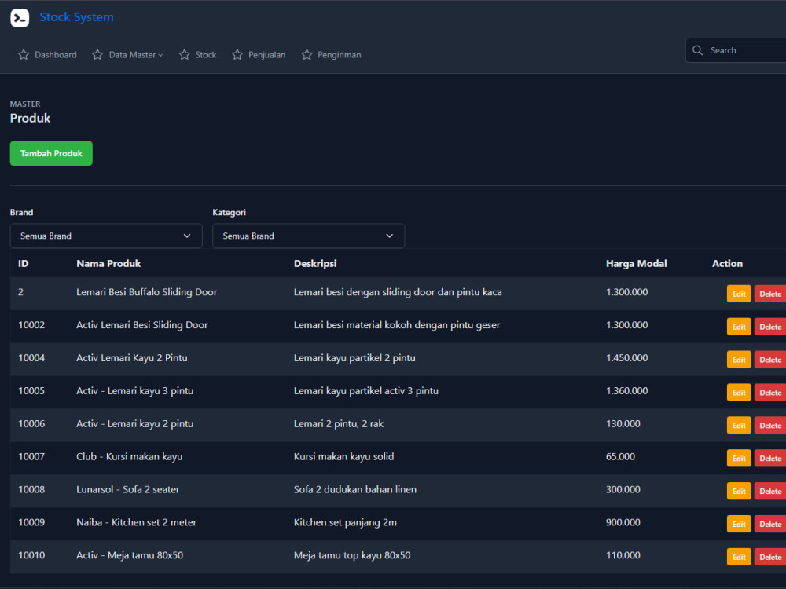Delete product ID 10006
786x589 pixels.
click(x=770, y=426)
